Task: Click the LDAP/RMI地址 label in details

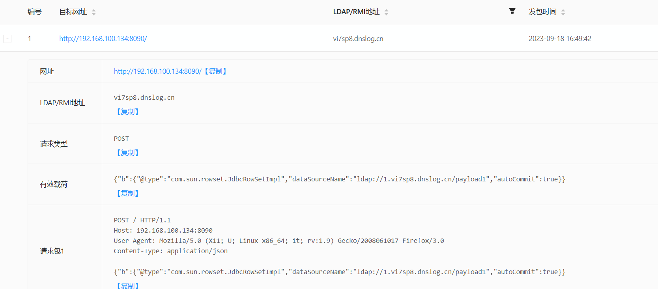Action: [x=62, y=103]
